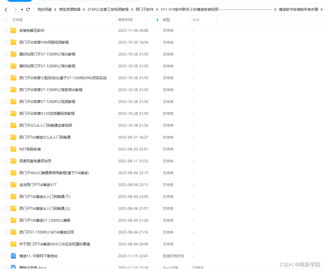Open folder name 西门子SCL从入门到精通全套视频

[46, 125]
